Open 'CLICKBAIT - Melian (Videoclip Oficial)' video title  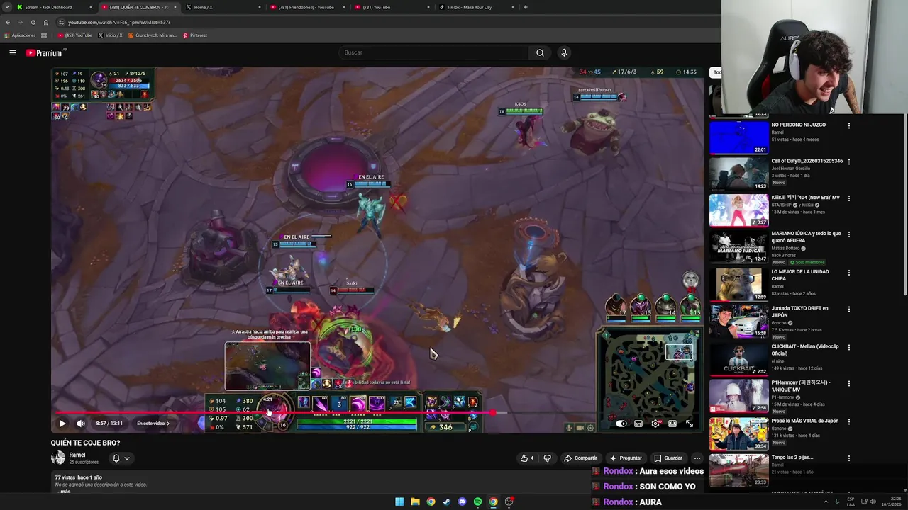[805, 350]
